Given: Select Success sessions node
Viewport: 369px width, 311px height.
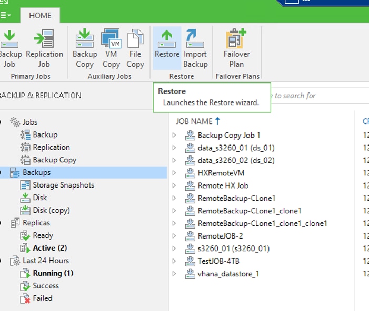Looking at the screenshot, I should click(46, 286).
